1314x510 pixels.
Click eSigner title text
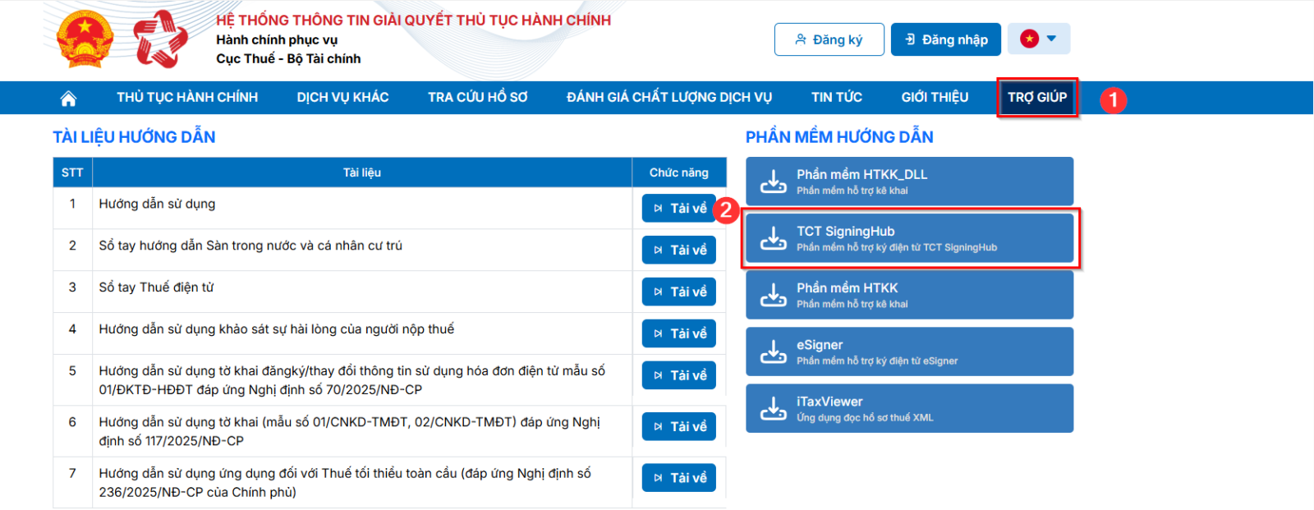point(820,345)
